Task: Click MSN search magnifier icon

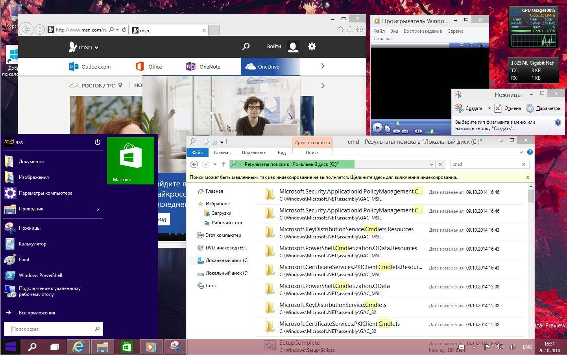Action: pyautogui.click(x=246, y=46)
